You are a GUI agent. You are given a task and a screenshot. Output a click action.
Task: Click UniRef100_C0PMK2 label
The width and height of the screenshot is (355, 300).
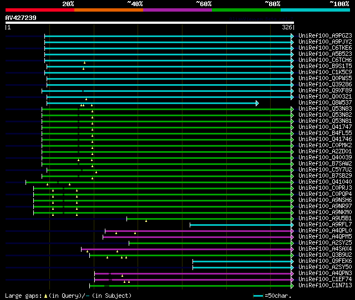325,146
